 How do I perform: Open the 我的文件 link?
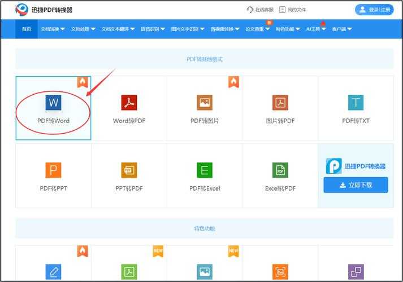[x=292, y=10]
